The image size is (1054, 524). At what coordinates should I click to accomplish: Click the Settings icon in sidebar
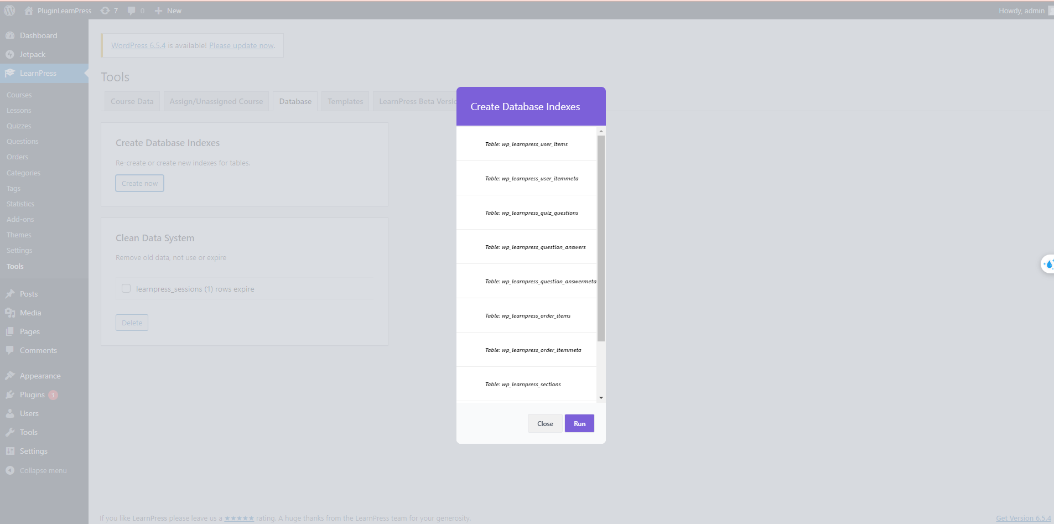point(10,451)
